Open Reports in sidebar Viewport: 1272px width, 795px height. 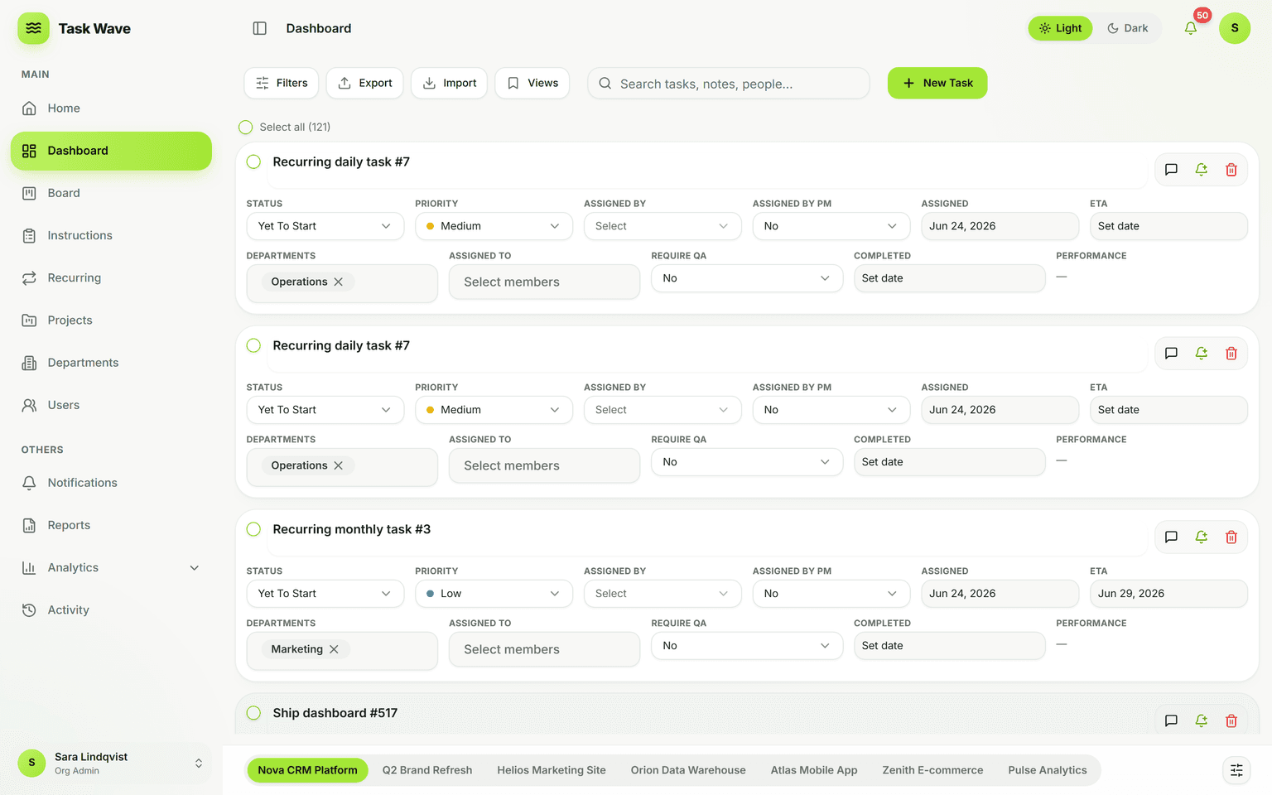[x=111, y=525]
